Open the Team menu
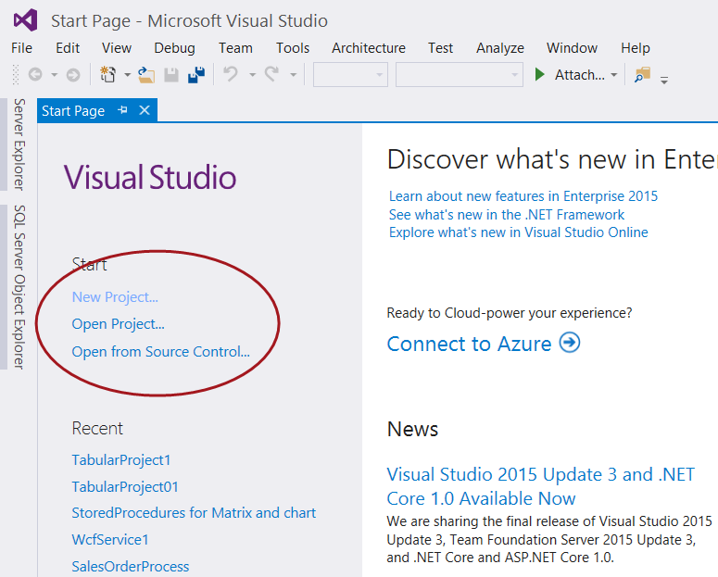 click(235, 48)
